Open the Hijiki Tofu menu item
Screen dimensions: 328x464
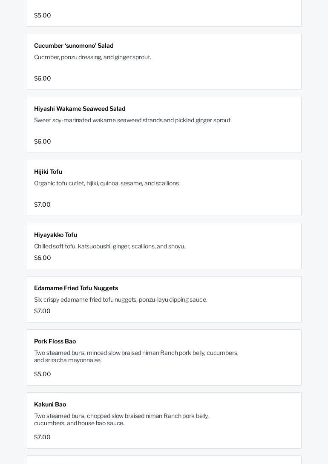[x=48, y=172]
